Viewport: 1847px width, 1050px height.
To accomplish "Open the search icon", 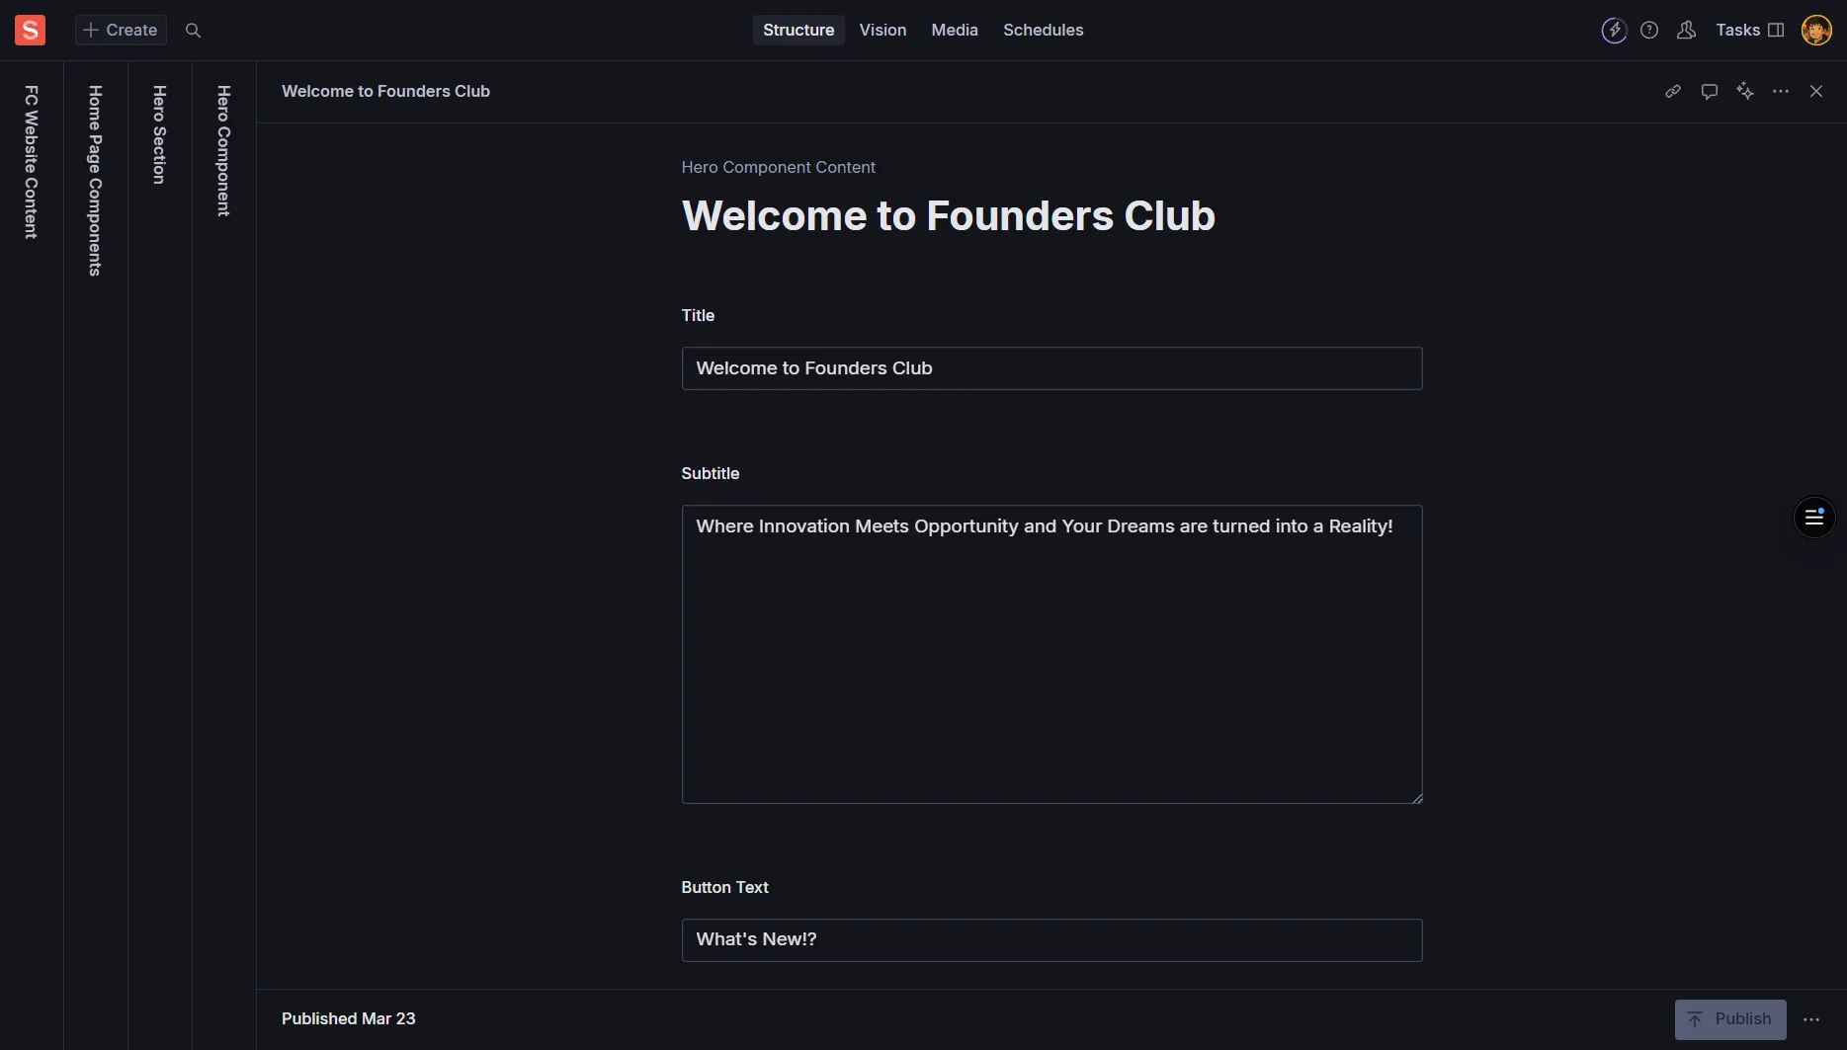I will click(194, 31).
